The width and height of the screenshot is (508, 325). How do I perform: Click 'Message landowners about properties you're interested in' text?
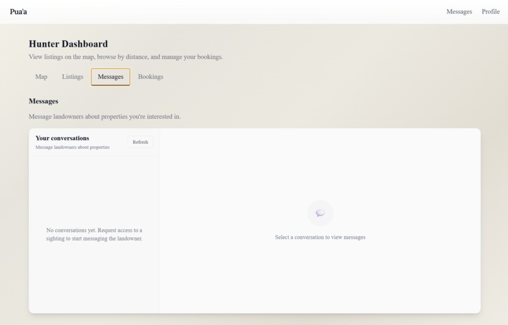coord(105,117)
